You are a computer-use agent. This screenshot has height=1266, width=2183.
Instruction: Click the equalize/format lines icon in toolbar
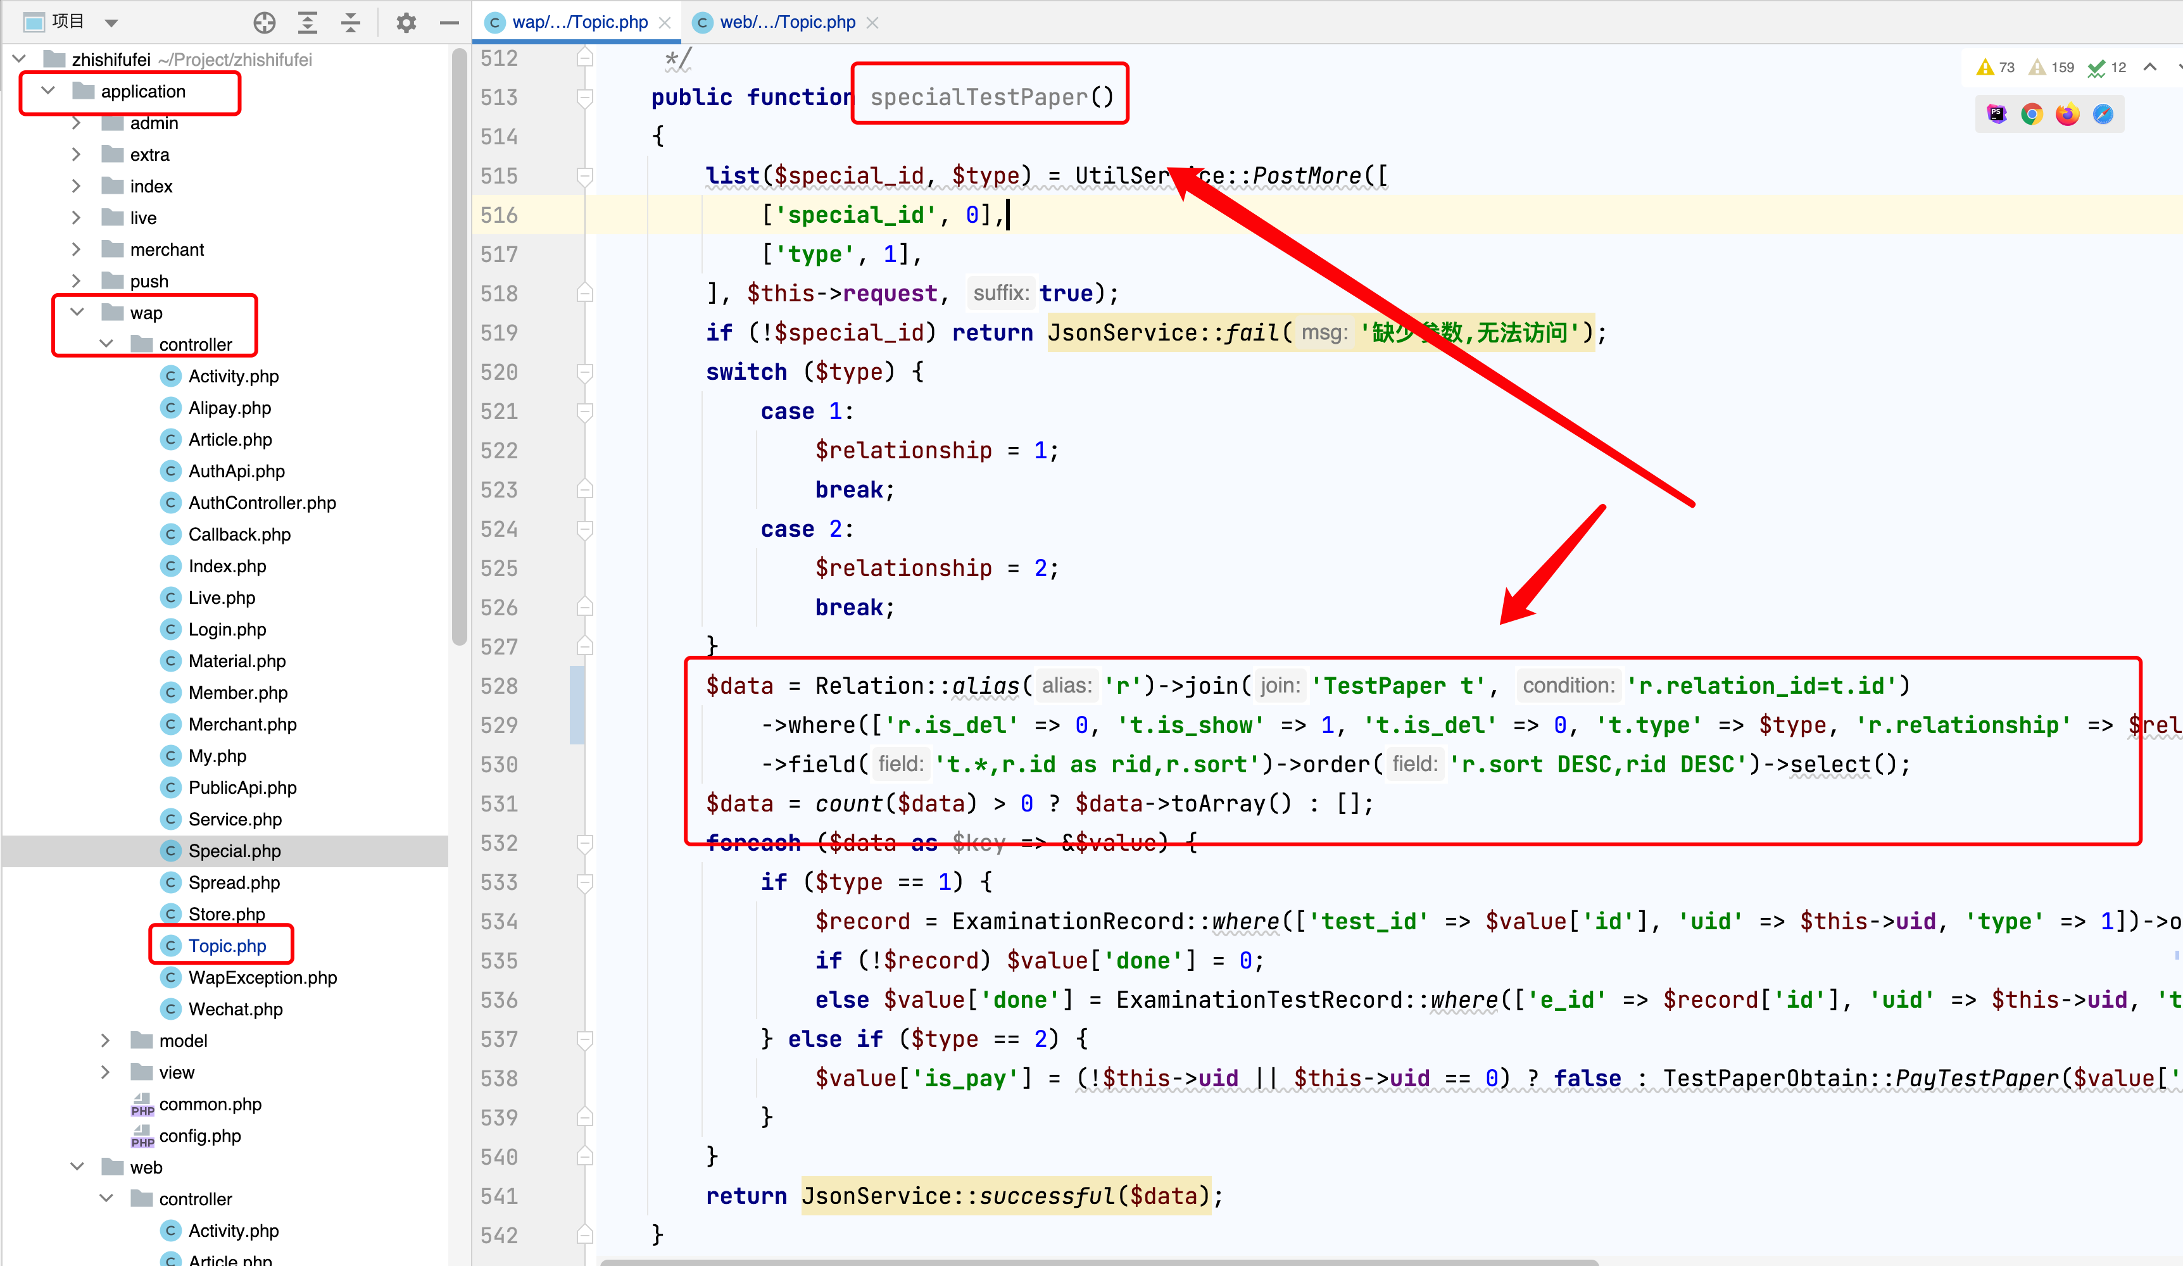[x=351, y=21]
